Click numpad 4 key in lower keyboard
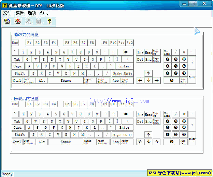The image size is (213, 177). 168,127
